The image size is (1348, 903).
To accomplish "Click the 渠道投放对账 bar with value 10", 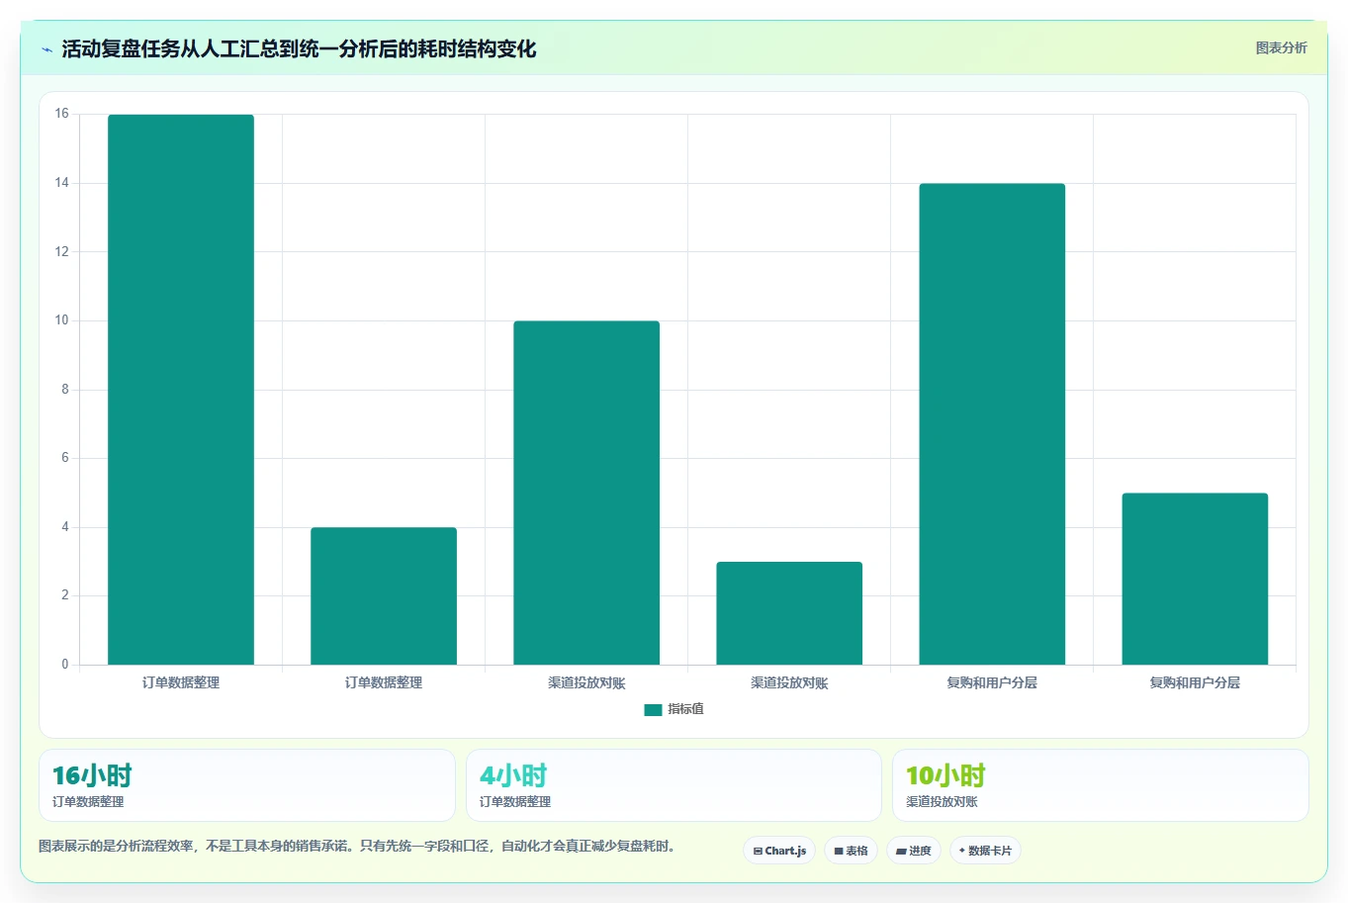I will pos(586,493).
